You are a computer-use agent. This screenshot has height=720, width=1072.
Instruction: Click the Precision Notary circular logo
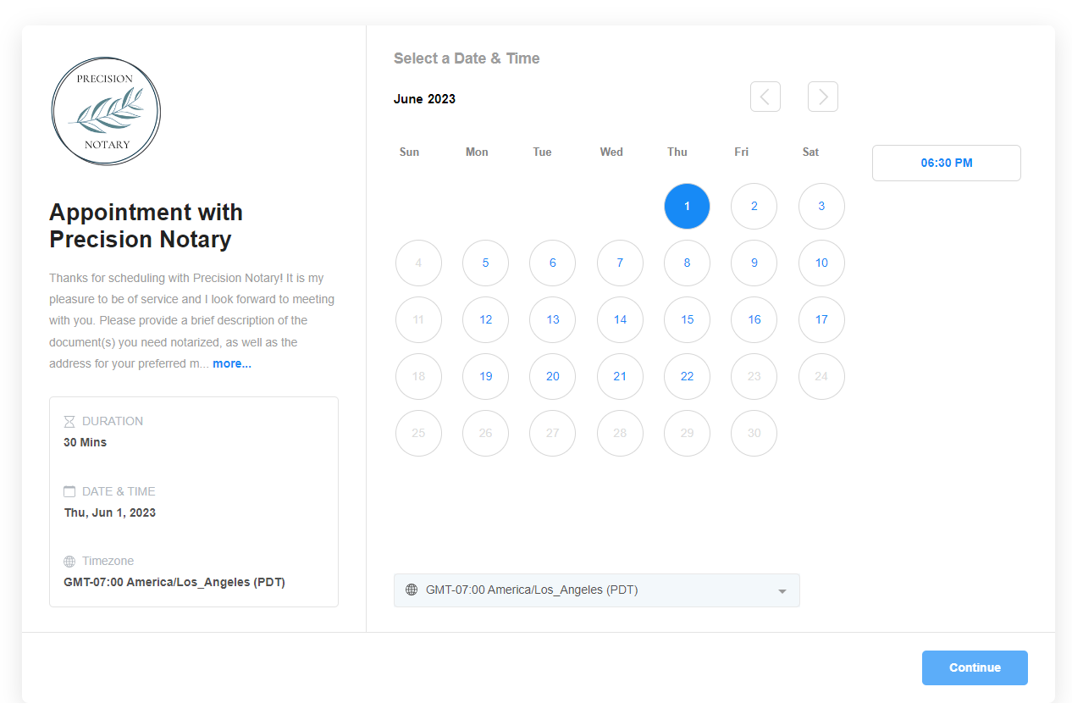(x=106, y=111)
